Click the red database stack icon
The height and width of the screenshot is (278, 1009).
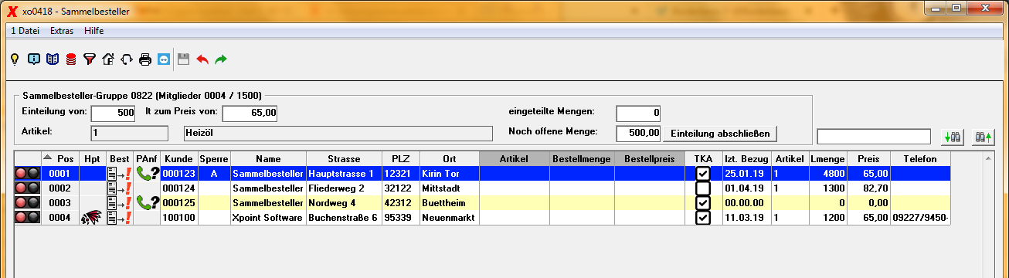(71, 59)
